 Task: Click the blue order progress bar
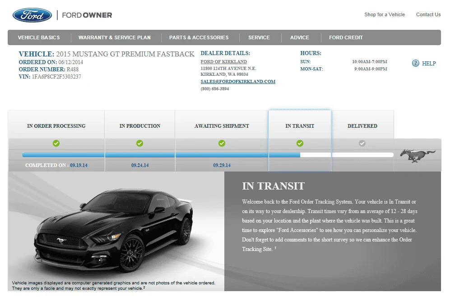pos(161,155)
